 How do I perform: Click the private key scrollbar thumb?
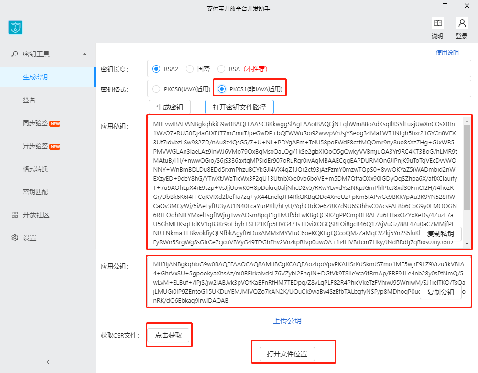click(467, 167)
